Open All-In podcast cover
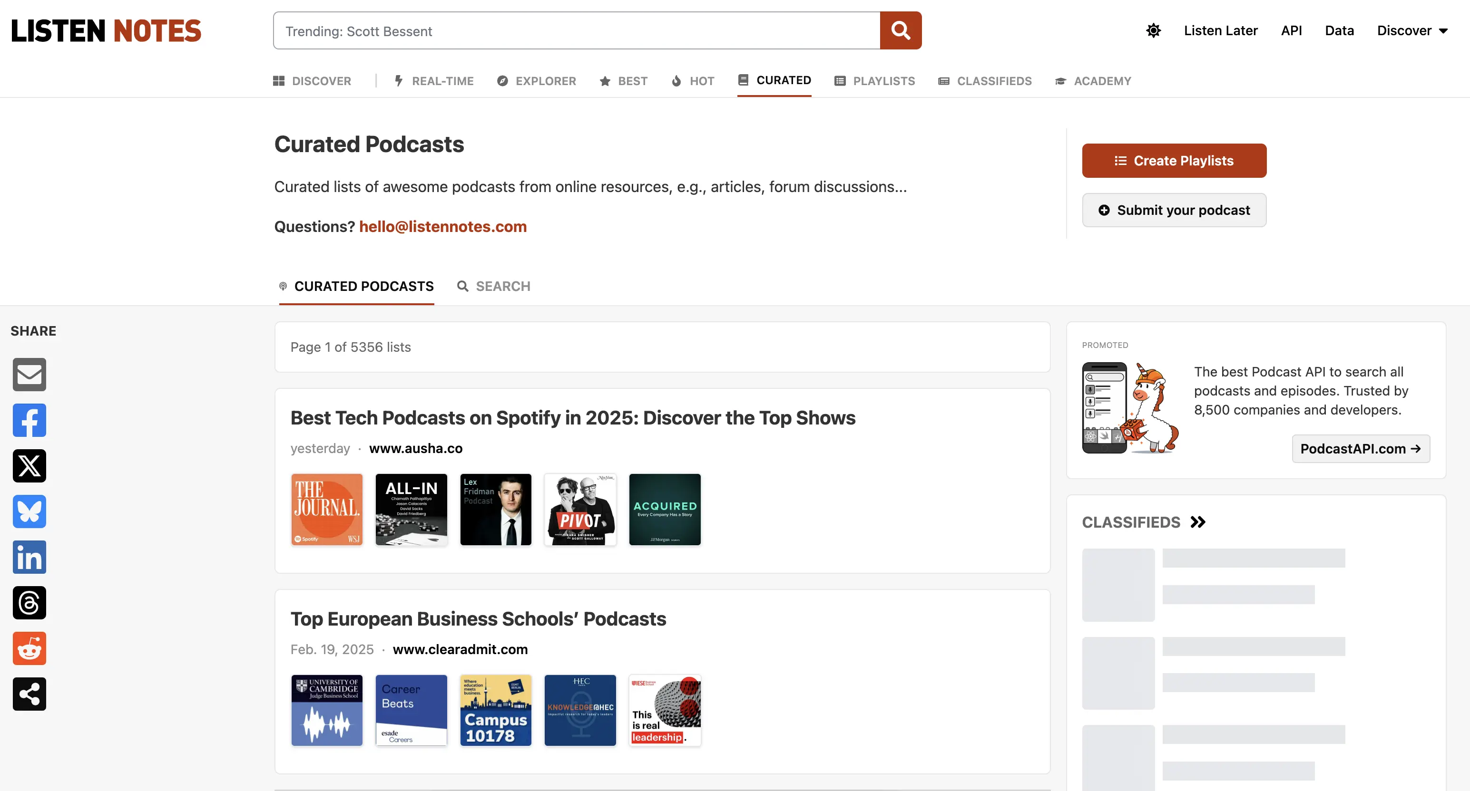The height and width of the screenshot is (791, 1470). (412, 509)
